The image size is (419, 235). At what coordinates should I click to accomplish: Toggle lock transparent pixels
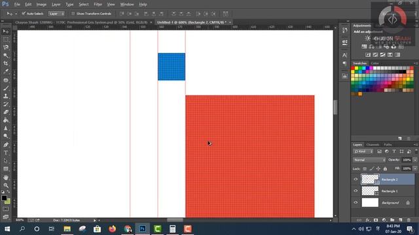click(365, 168)
